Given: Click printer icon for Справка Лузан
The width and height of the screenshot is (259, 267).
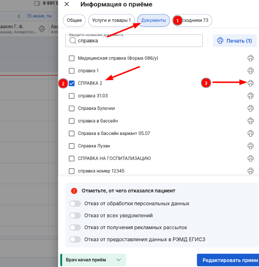Looking at the screenshot, I should pos(250,146).
